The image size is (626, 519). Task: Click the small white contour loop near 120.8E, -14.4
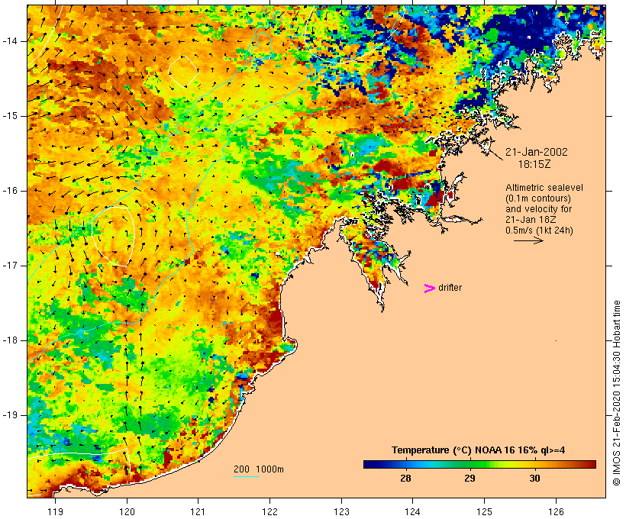[184, 72]
